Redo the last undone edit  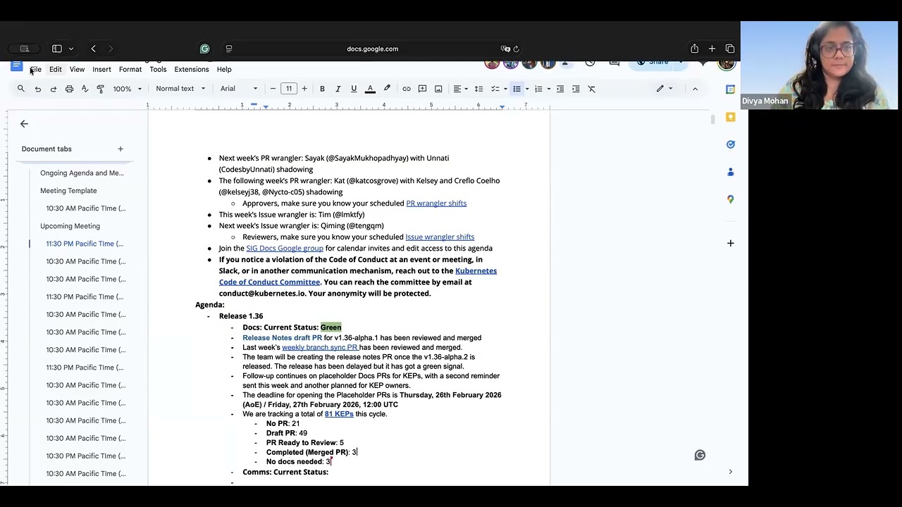[53, 89]
